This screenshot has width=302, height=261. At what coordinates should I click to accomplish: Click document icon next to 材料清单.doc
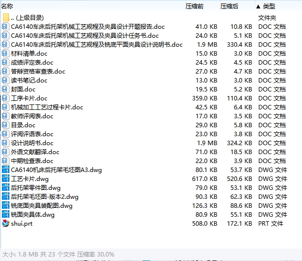click(x=5, y=53)
